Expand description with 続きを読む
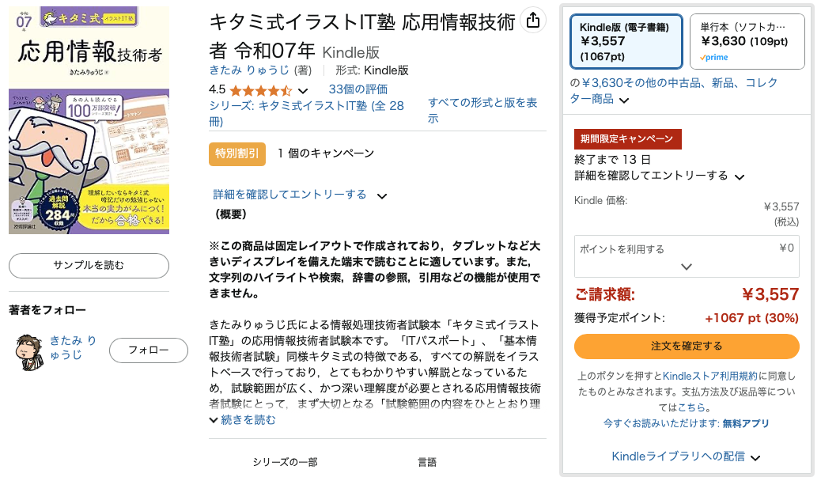Image resolution: width=821 pixels, height=481 pixels. (x=243, y=420)
